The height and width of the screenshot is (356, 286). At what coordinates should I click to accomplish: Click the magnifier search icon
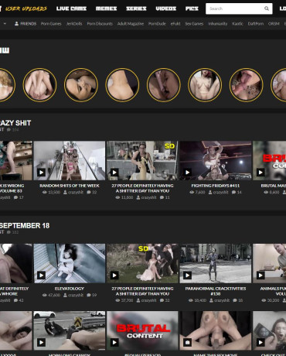coord(267,9)
